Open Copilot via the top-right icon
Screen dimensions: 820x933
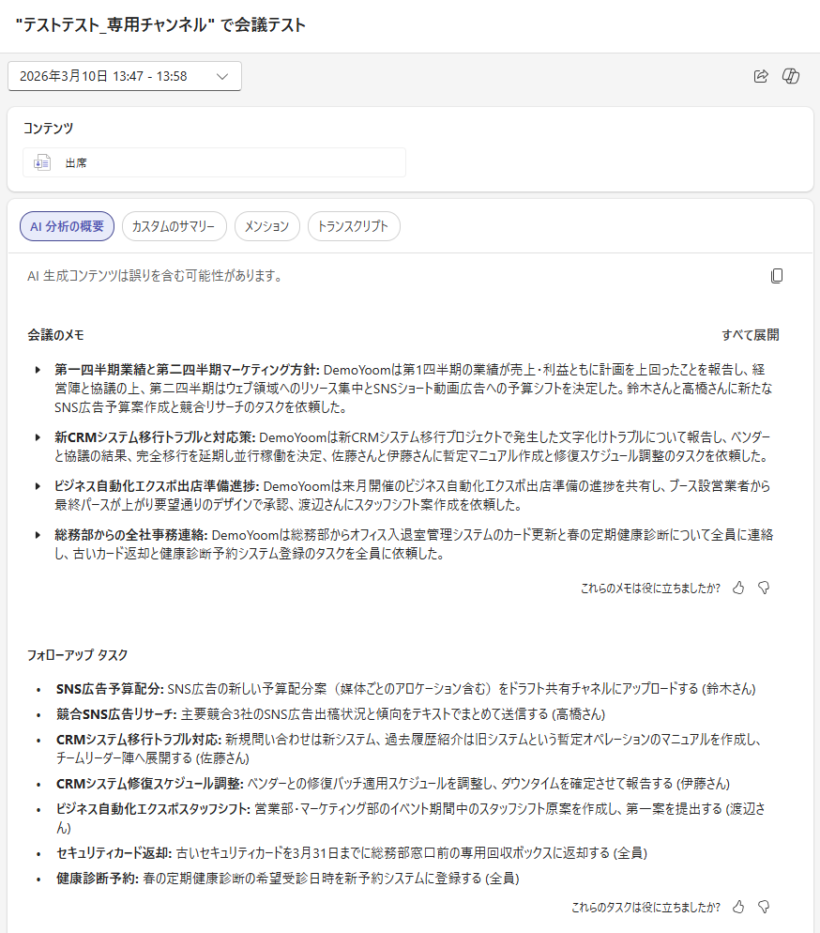(x=791, y=76)
